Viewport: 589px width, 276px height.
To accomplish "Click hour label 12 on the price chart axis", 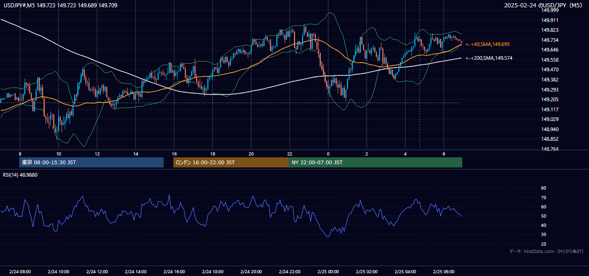I will pos(97,154).
